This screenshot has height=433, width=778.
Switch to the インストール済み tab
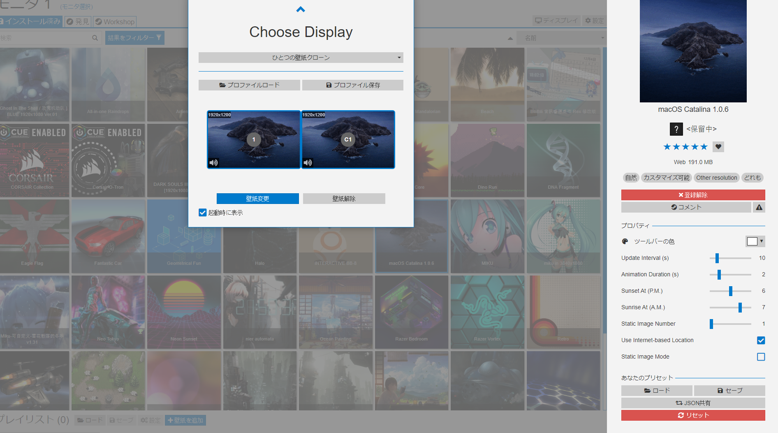click(x=31, y=21)
